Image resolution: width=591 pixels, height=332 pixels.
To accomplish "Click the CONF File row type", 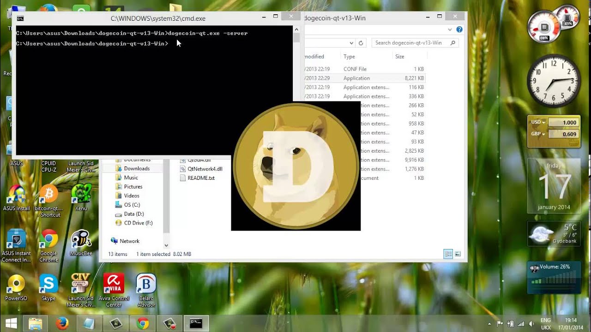I will [x=355, y=69].
